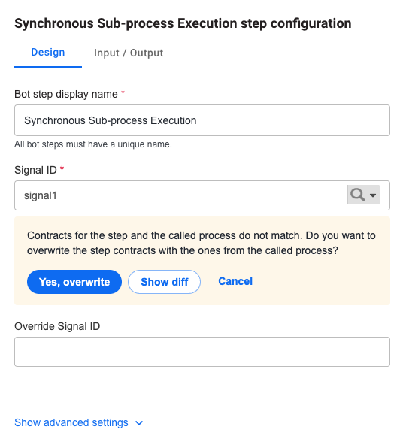
Task: Click the Signal ID label text
Action: point(35,171)
